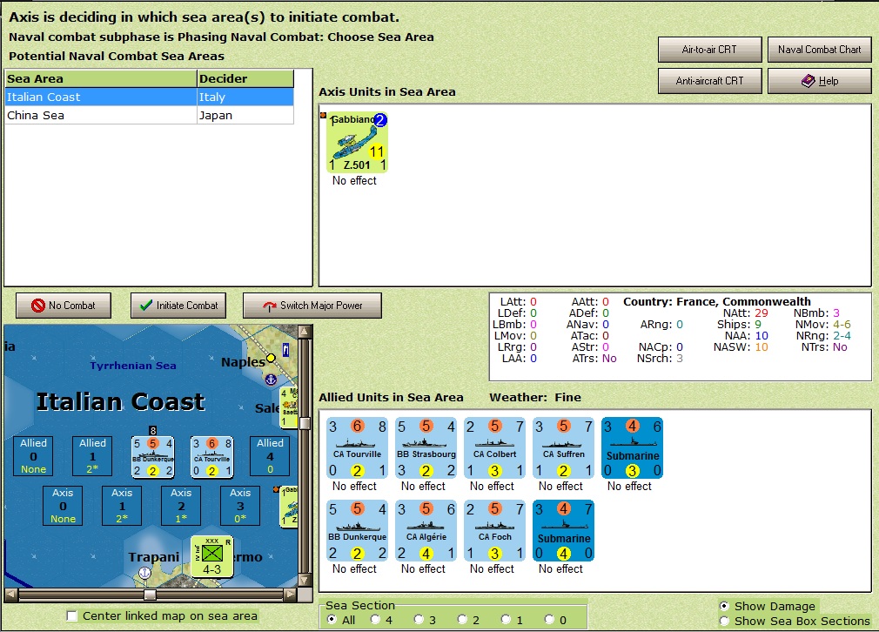
Task: Select the China Sea row
Action: (149, 115)
